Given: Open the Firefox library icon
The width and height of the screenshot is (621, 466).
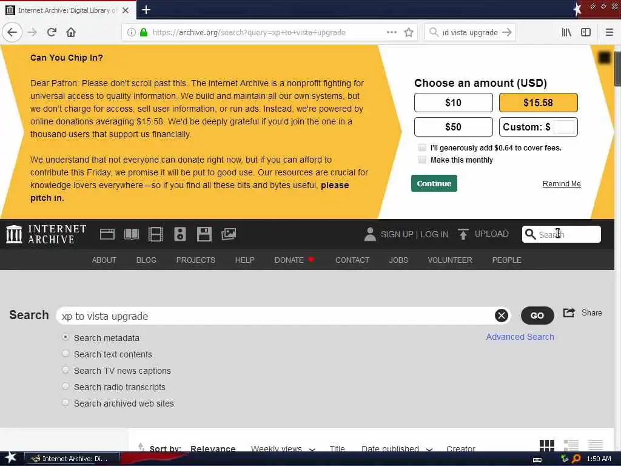Looking at the screenshot, I should (566, 32).
